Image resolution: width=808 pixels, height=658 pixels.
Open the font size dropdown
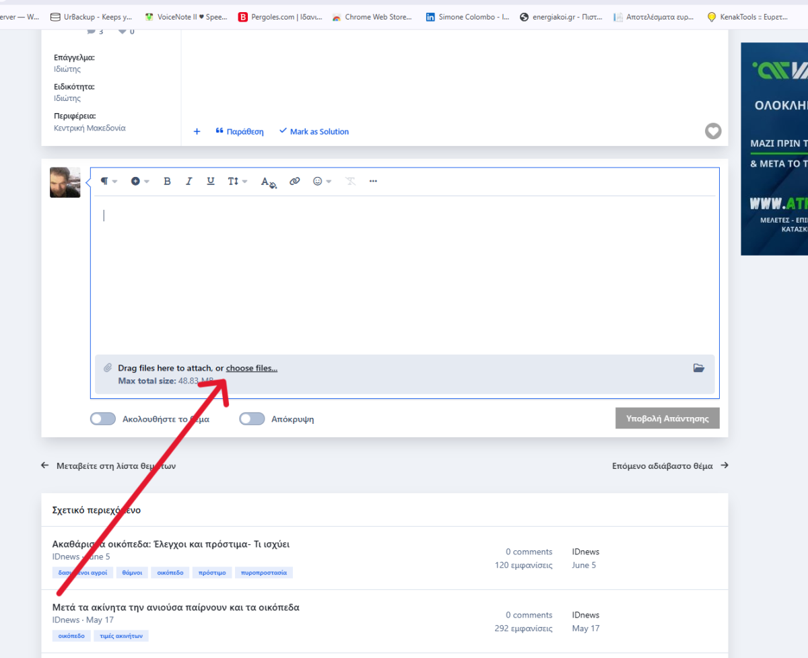tap(237, 181)
